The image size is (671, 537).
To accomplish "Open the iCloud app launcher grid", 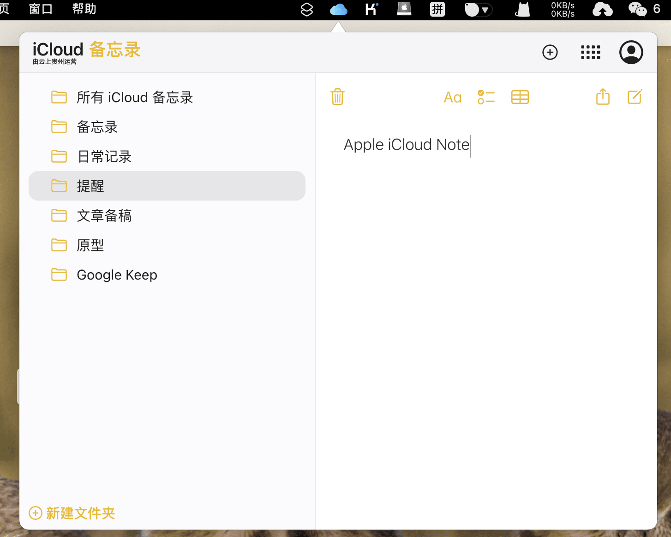I will [x=590, y=52].
